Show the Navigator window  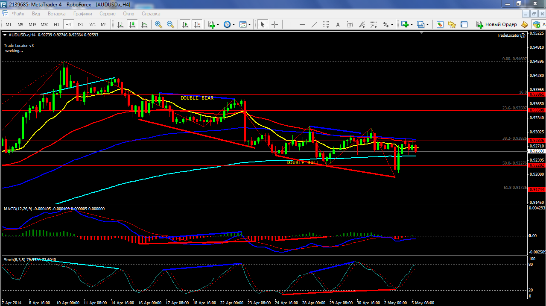click(x=452, y=24)
